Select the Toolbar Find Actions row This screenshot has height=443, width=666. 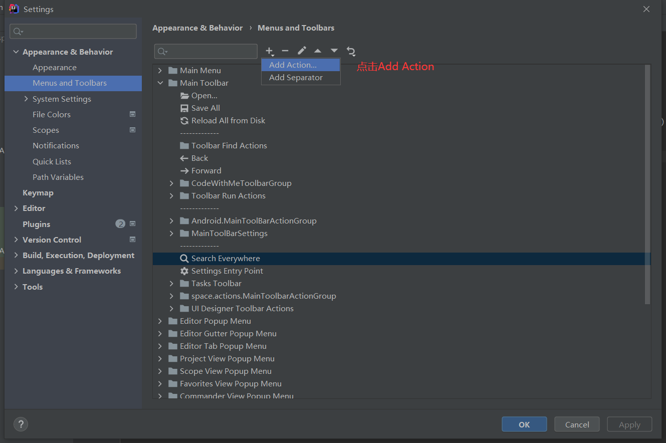(401, 146)
